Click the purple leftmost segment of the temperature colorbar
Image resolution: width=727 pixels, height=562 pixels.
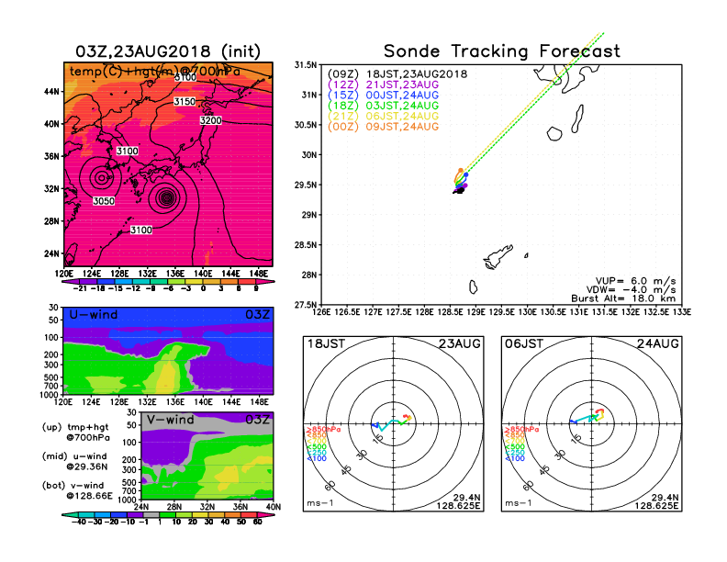click(71, 282)
